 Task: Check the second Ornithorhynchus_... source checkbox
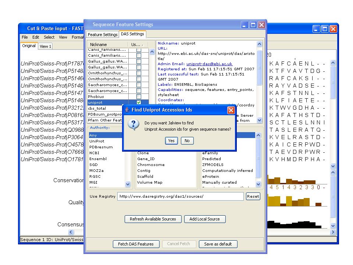tap(139, 79)
